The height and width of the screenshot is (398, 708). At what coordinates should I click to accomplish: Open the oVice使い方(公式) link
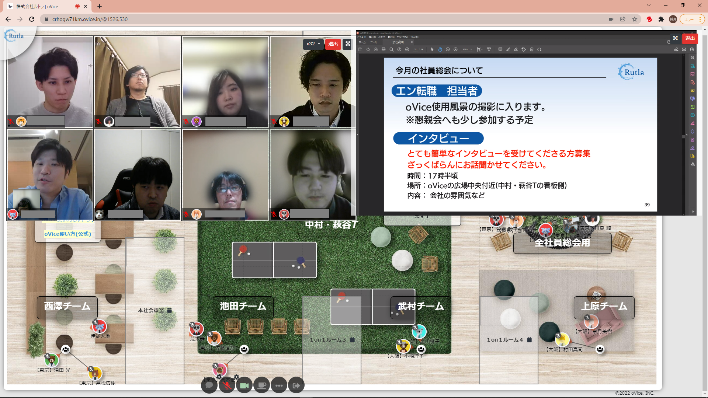click(67, 234)
